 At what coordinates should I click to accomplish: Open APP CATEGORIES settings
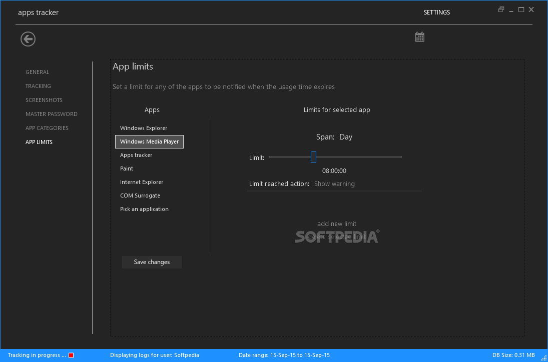(47, 128)
